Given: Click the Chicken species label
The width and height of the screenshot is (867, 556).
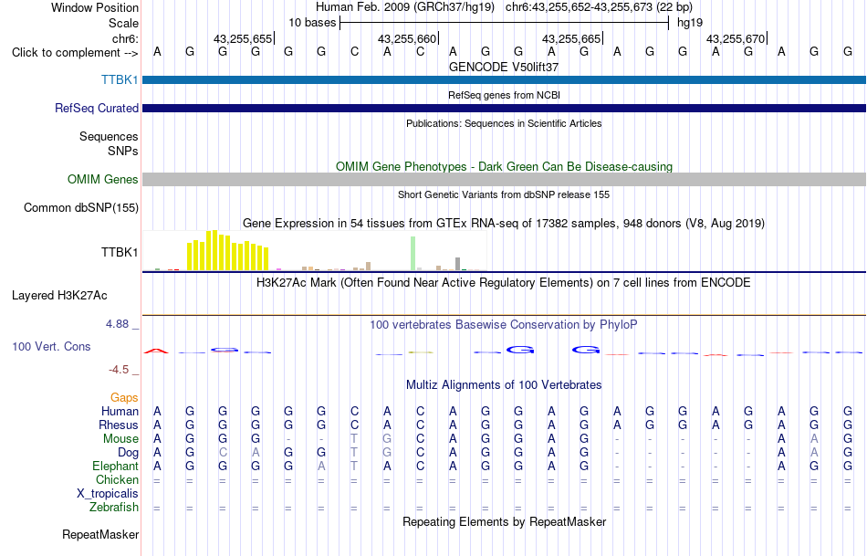Looking at the screenshot, I should point(117,479).
